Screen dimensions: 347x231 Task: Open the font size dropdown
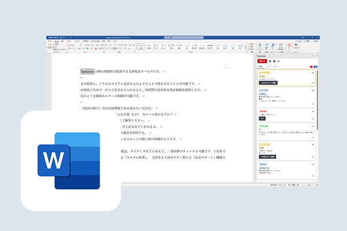tap(84, 45)
